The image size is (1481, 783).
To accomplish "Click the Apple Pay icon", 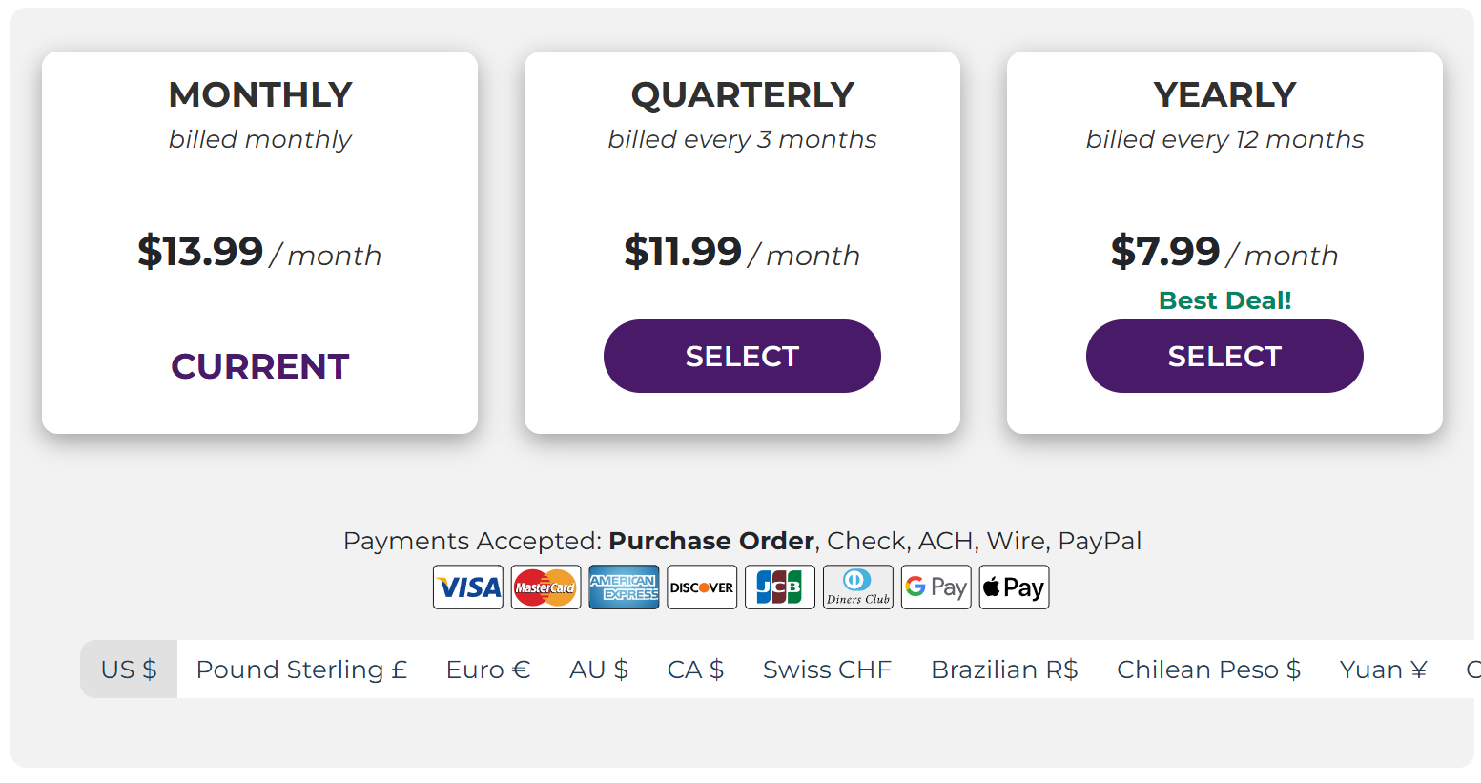I will coord(1014,587).
